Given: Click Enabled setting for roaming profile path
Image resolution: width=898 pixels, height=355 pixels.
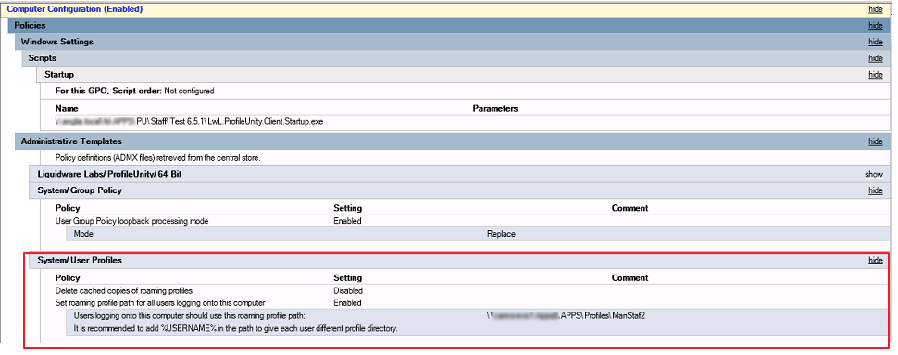Looking at the screenshot, I should 348,303.
